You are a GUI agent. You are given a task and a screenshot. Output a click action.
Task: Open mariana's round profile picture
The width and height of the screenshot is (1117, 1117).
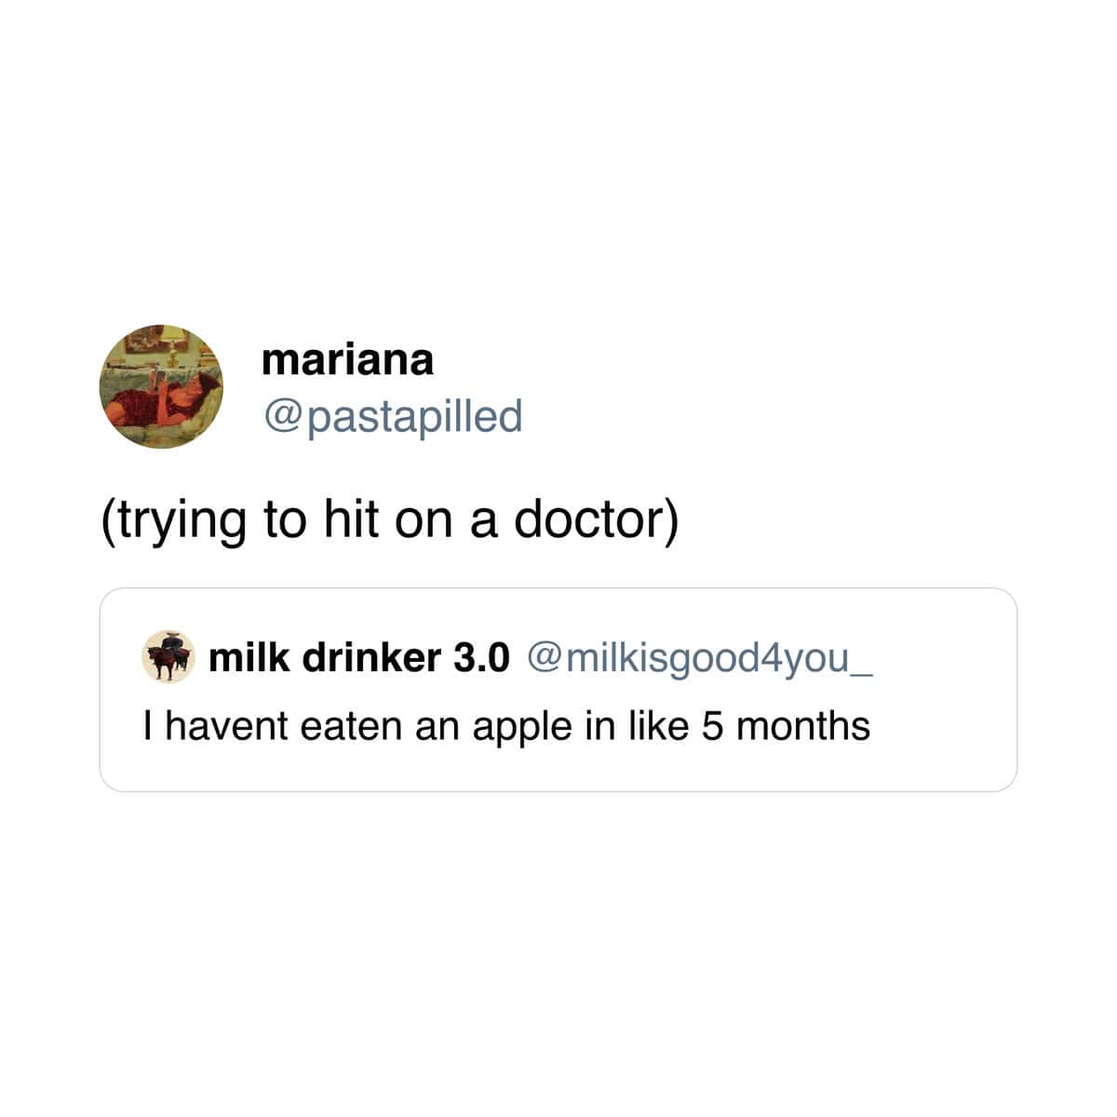(x=161, y=386)
